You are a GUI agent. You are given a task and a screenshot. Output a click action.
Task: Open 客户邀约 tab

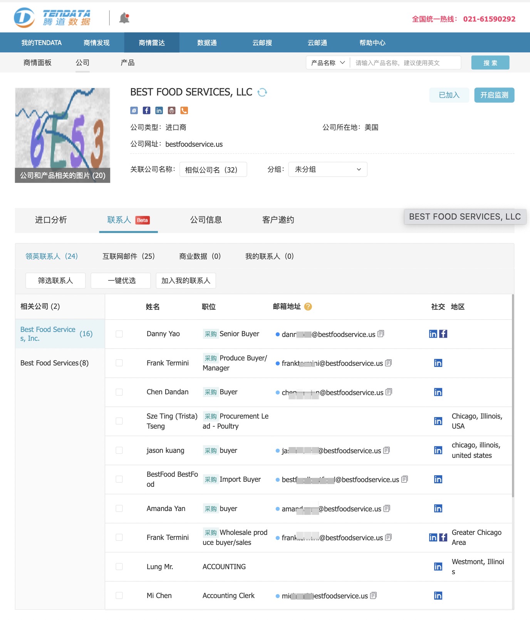click(x=278, y=220)
